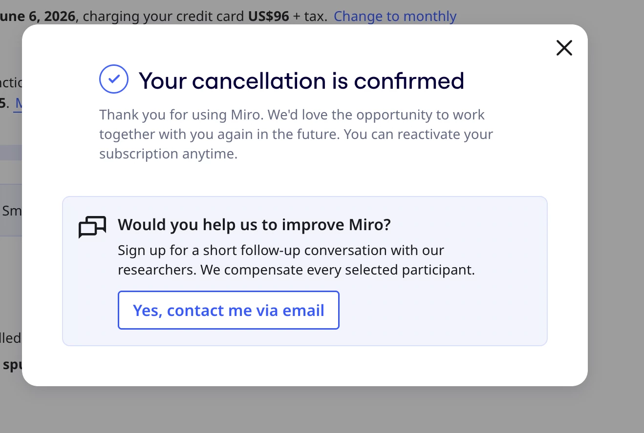Click the US$96 charge amount text
This screenshot has width=644, height=433.
tap(268, 16)
